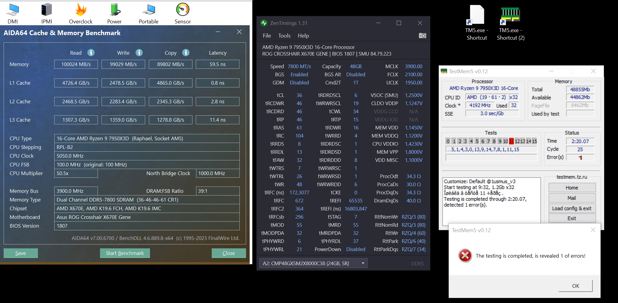Click the 7800 MT/s speed value
This screenshot has width=618, height=303.
tap(299, 66)
